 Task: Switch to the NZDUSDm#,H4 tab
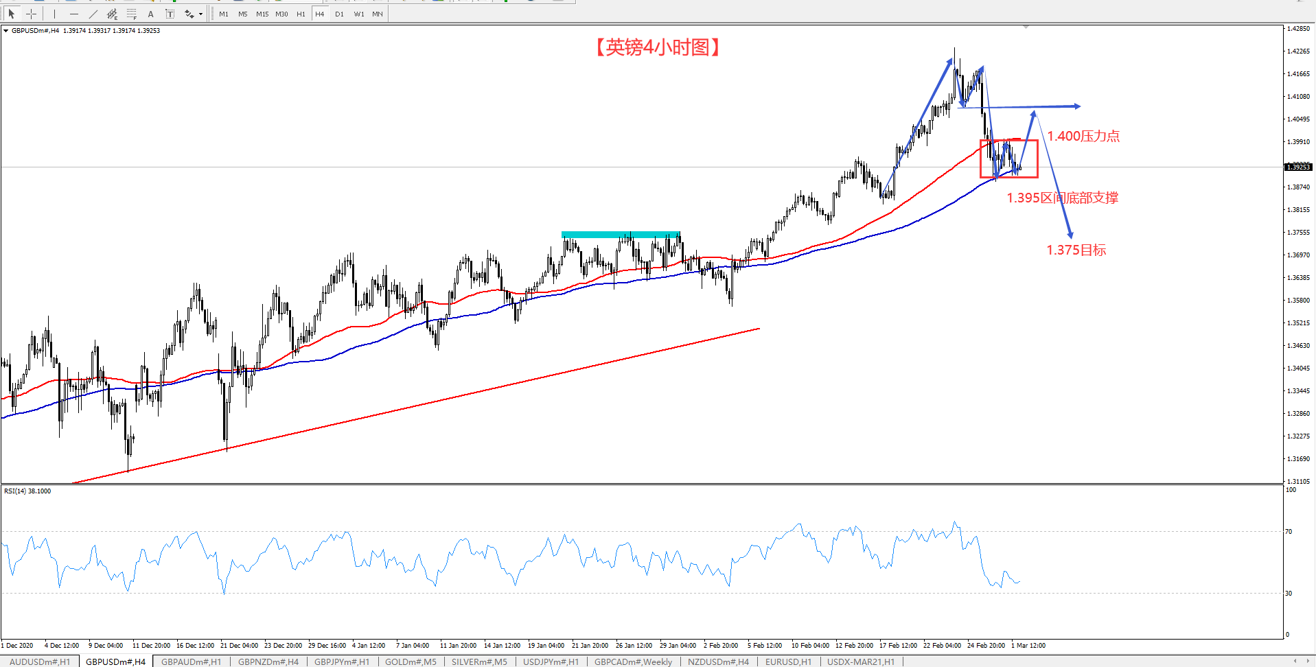tap(718, 662)
